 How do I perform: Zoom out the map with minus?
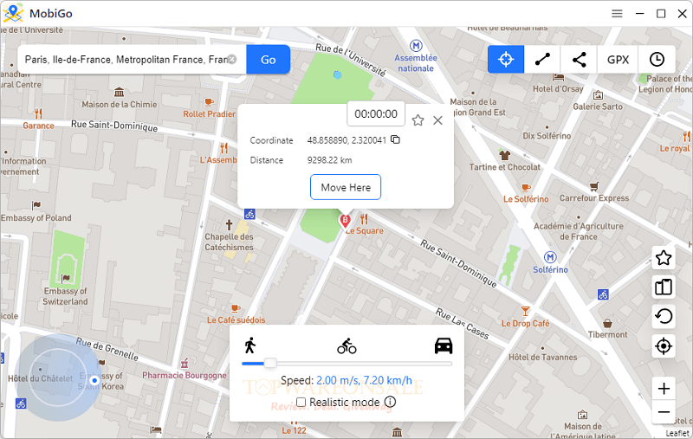click(664, 412)
